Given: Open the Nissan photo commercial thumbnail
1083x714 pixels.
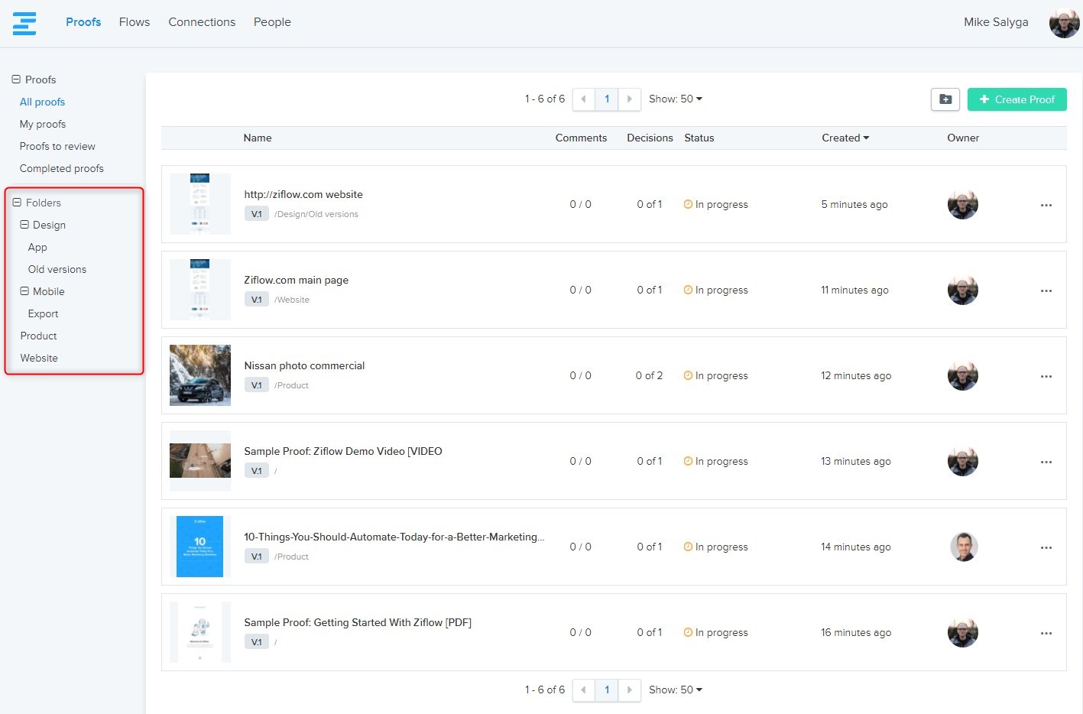Looking at the screenshot, I should [x=200, y=375].
